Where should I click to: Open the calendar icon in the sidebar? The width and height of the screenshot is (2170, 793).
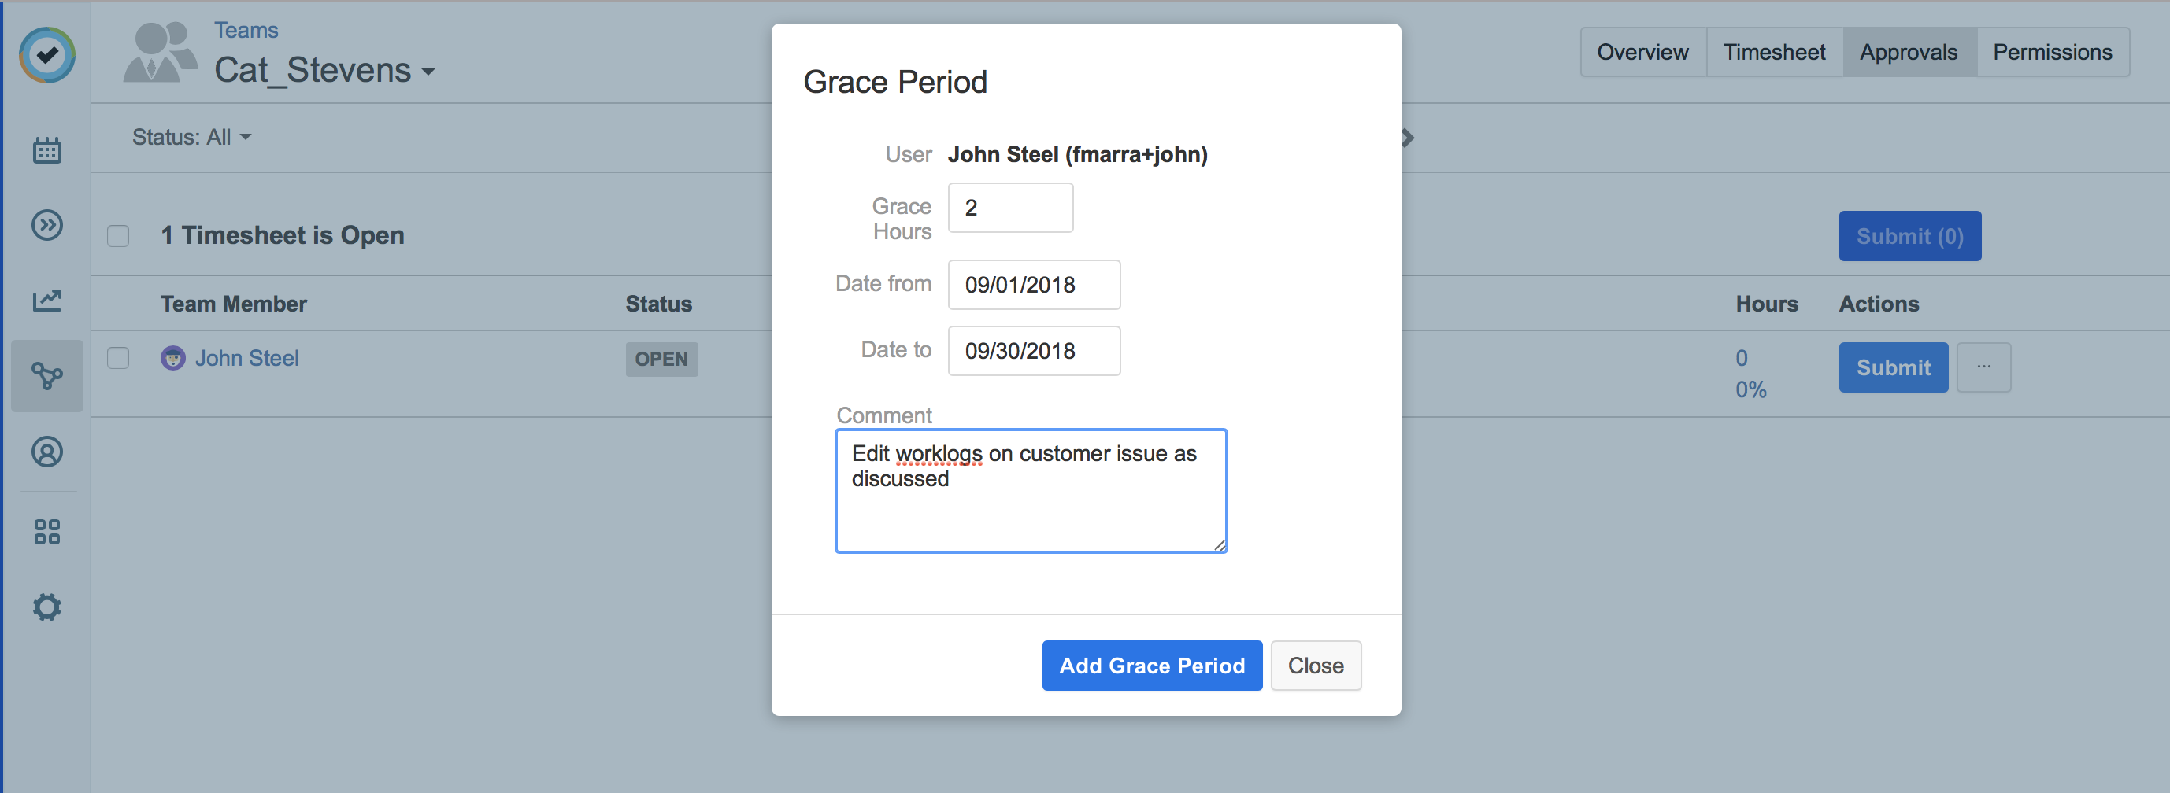tap(47, 149)
